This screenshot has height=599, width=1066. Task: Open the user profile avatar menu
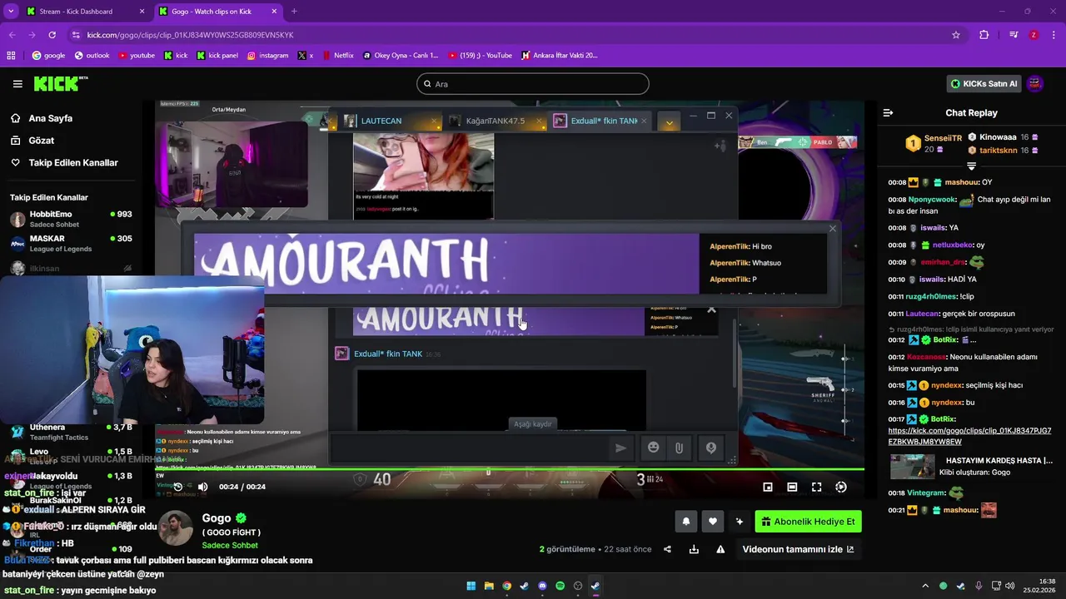pos(1035,83)
